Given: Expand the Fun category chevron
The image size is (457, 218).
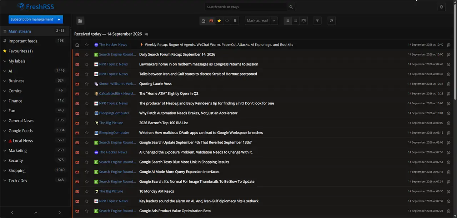Looking at the screenshot, I should pos(5,111).
